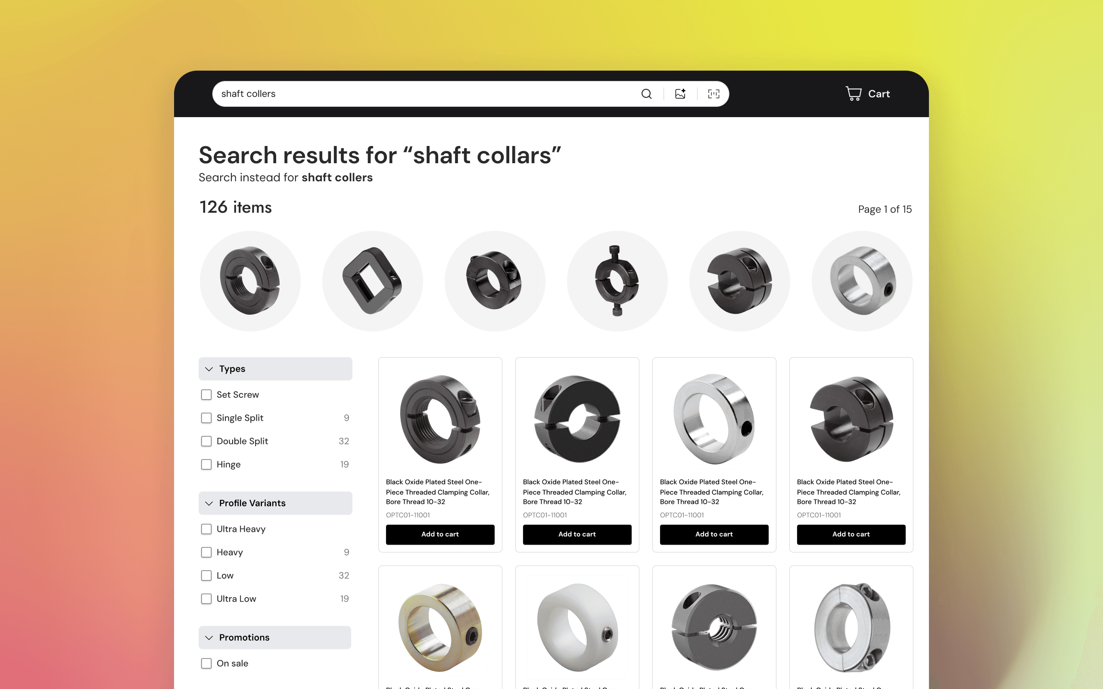Search instead for shaft collers link
Viewport: 1103px width, 689px height.
(337, 177)
